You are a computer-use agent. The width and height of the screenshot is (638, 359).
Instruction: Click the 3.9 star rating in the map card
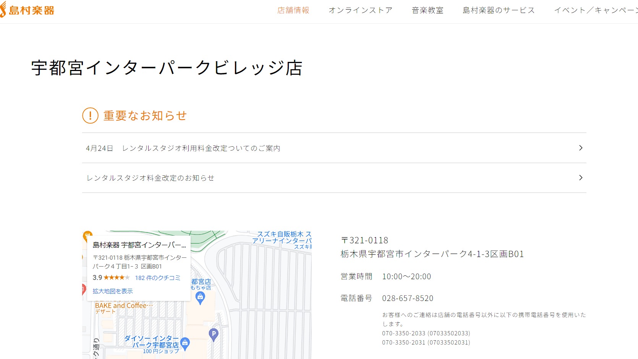pos(111,278)
